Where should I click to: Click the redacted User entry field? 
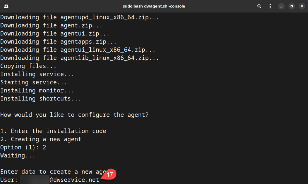coord(33,180)
